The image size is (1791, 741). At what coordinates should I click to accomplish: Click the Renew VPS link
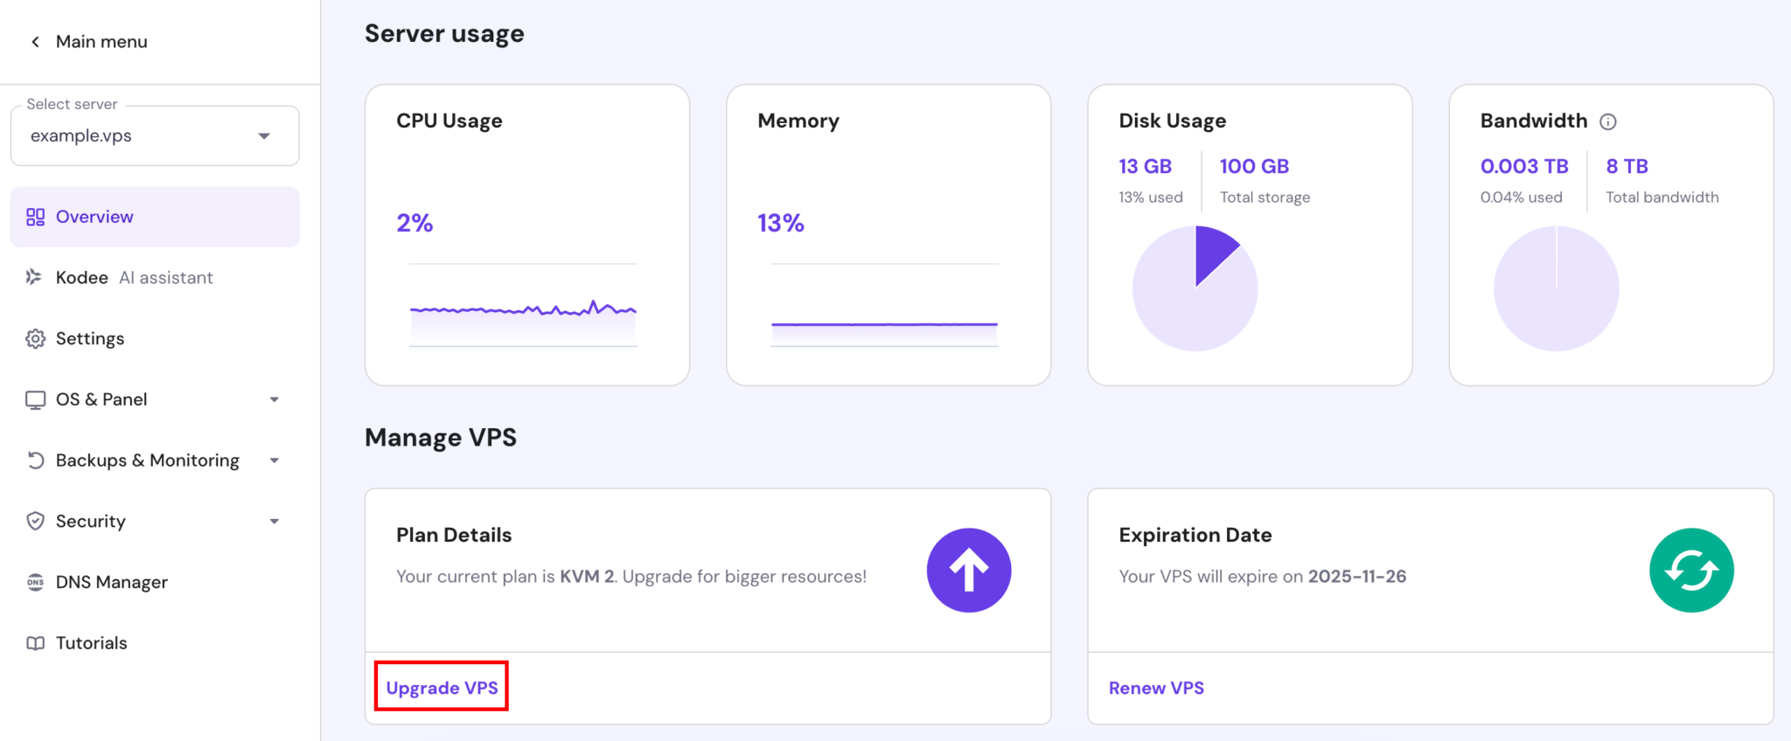(x=1156, y=688)
